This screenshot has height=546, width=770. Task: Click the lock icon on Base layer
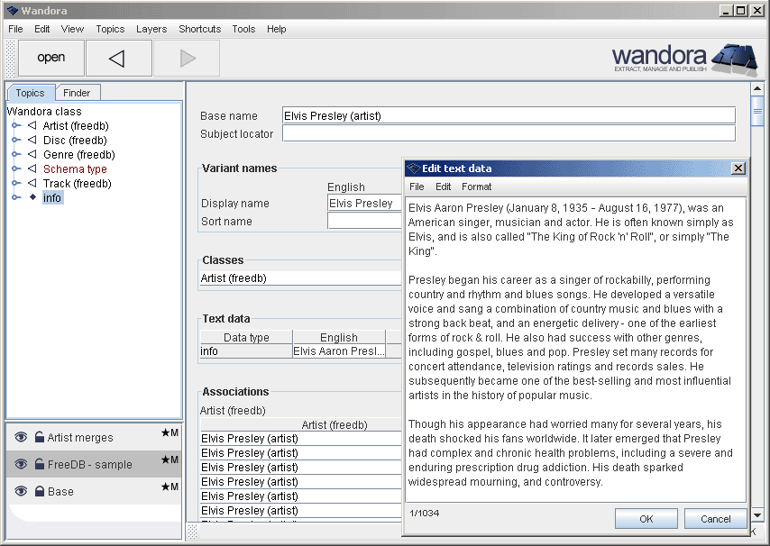coord(39,492)
